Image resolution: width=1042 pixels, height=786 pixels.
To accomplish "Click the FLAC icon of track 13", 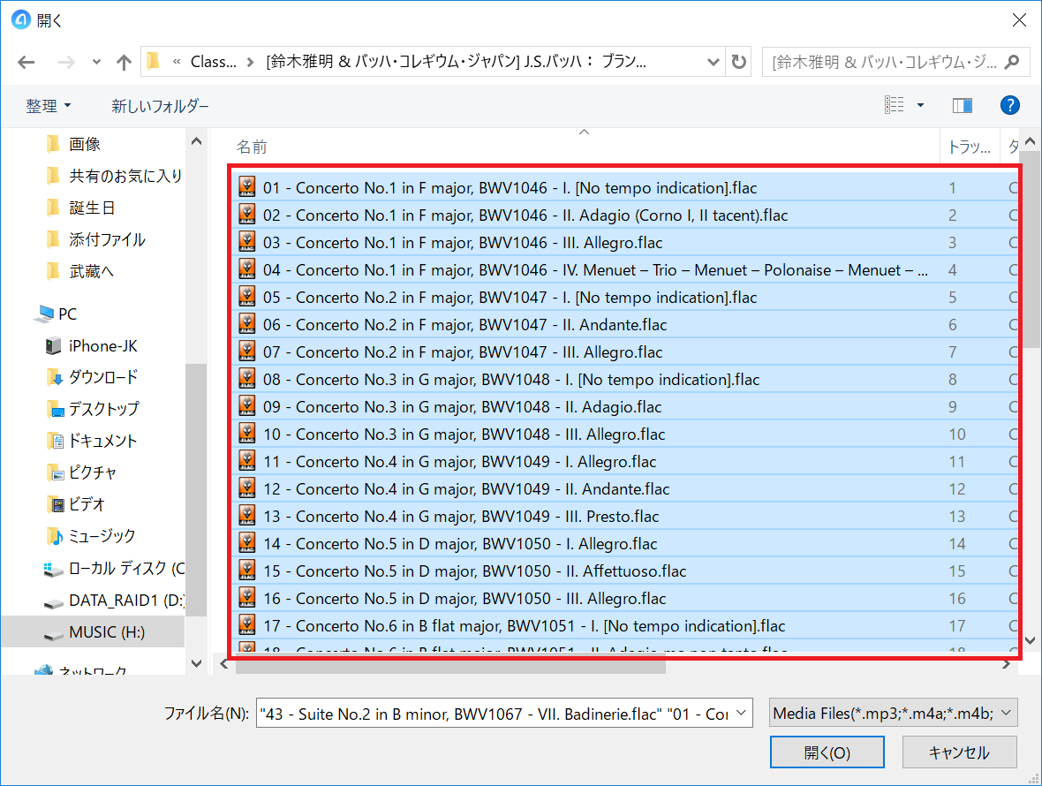I will [247, 516].
